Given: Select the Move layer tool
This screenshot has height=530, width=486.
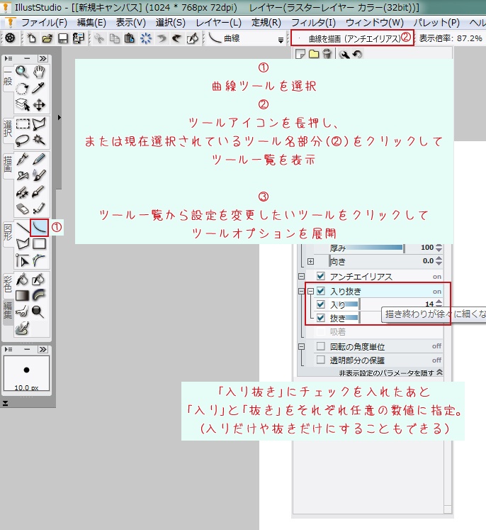Looking at the screenshot, I should pyautogui.click(x=39, y=105).
